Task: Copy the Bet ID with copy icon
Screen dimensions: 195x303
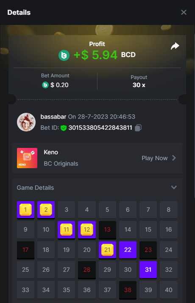Action: (x=138, y=128)
